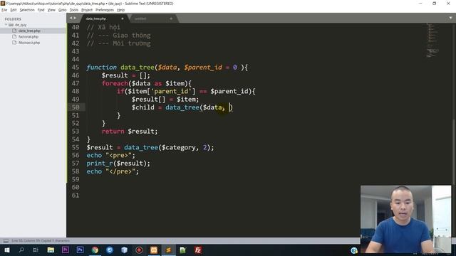
Task: Open data_tree.php in the sidebar
Action: [29, 31]
